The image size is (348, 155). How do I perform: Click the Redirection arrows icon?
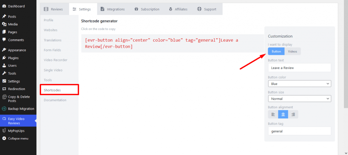pos(4,89)
